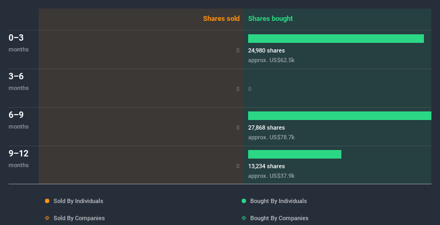
Task: Click the zero sold value in 6–9 months row
Action: pyautogui.click(x=238, y=127)
